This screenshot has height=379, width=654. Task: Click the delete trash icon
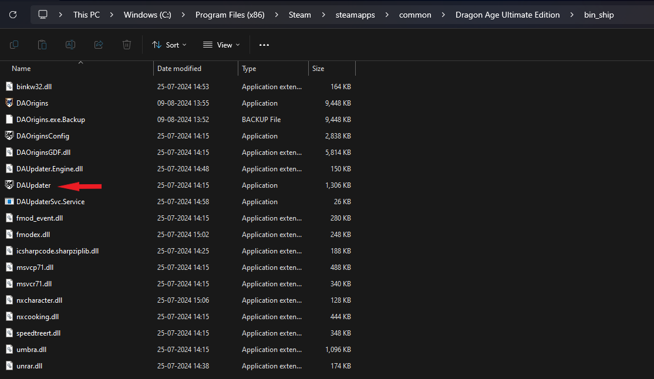127,45
